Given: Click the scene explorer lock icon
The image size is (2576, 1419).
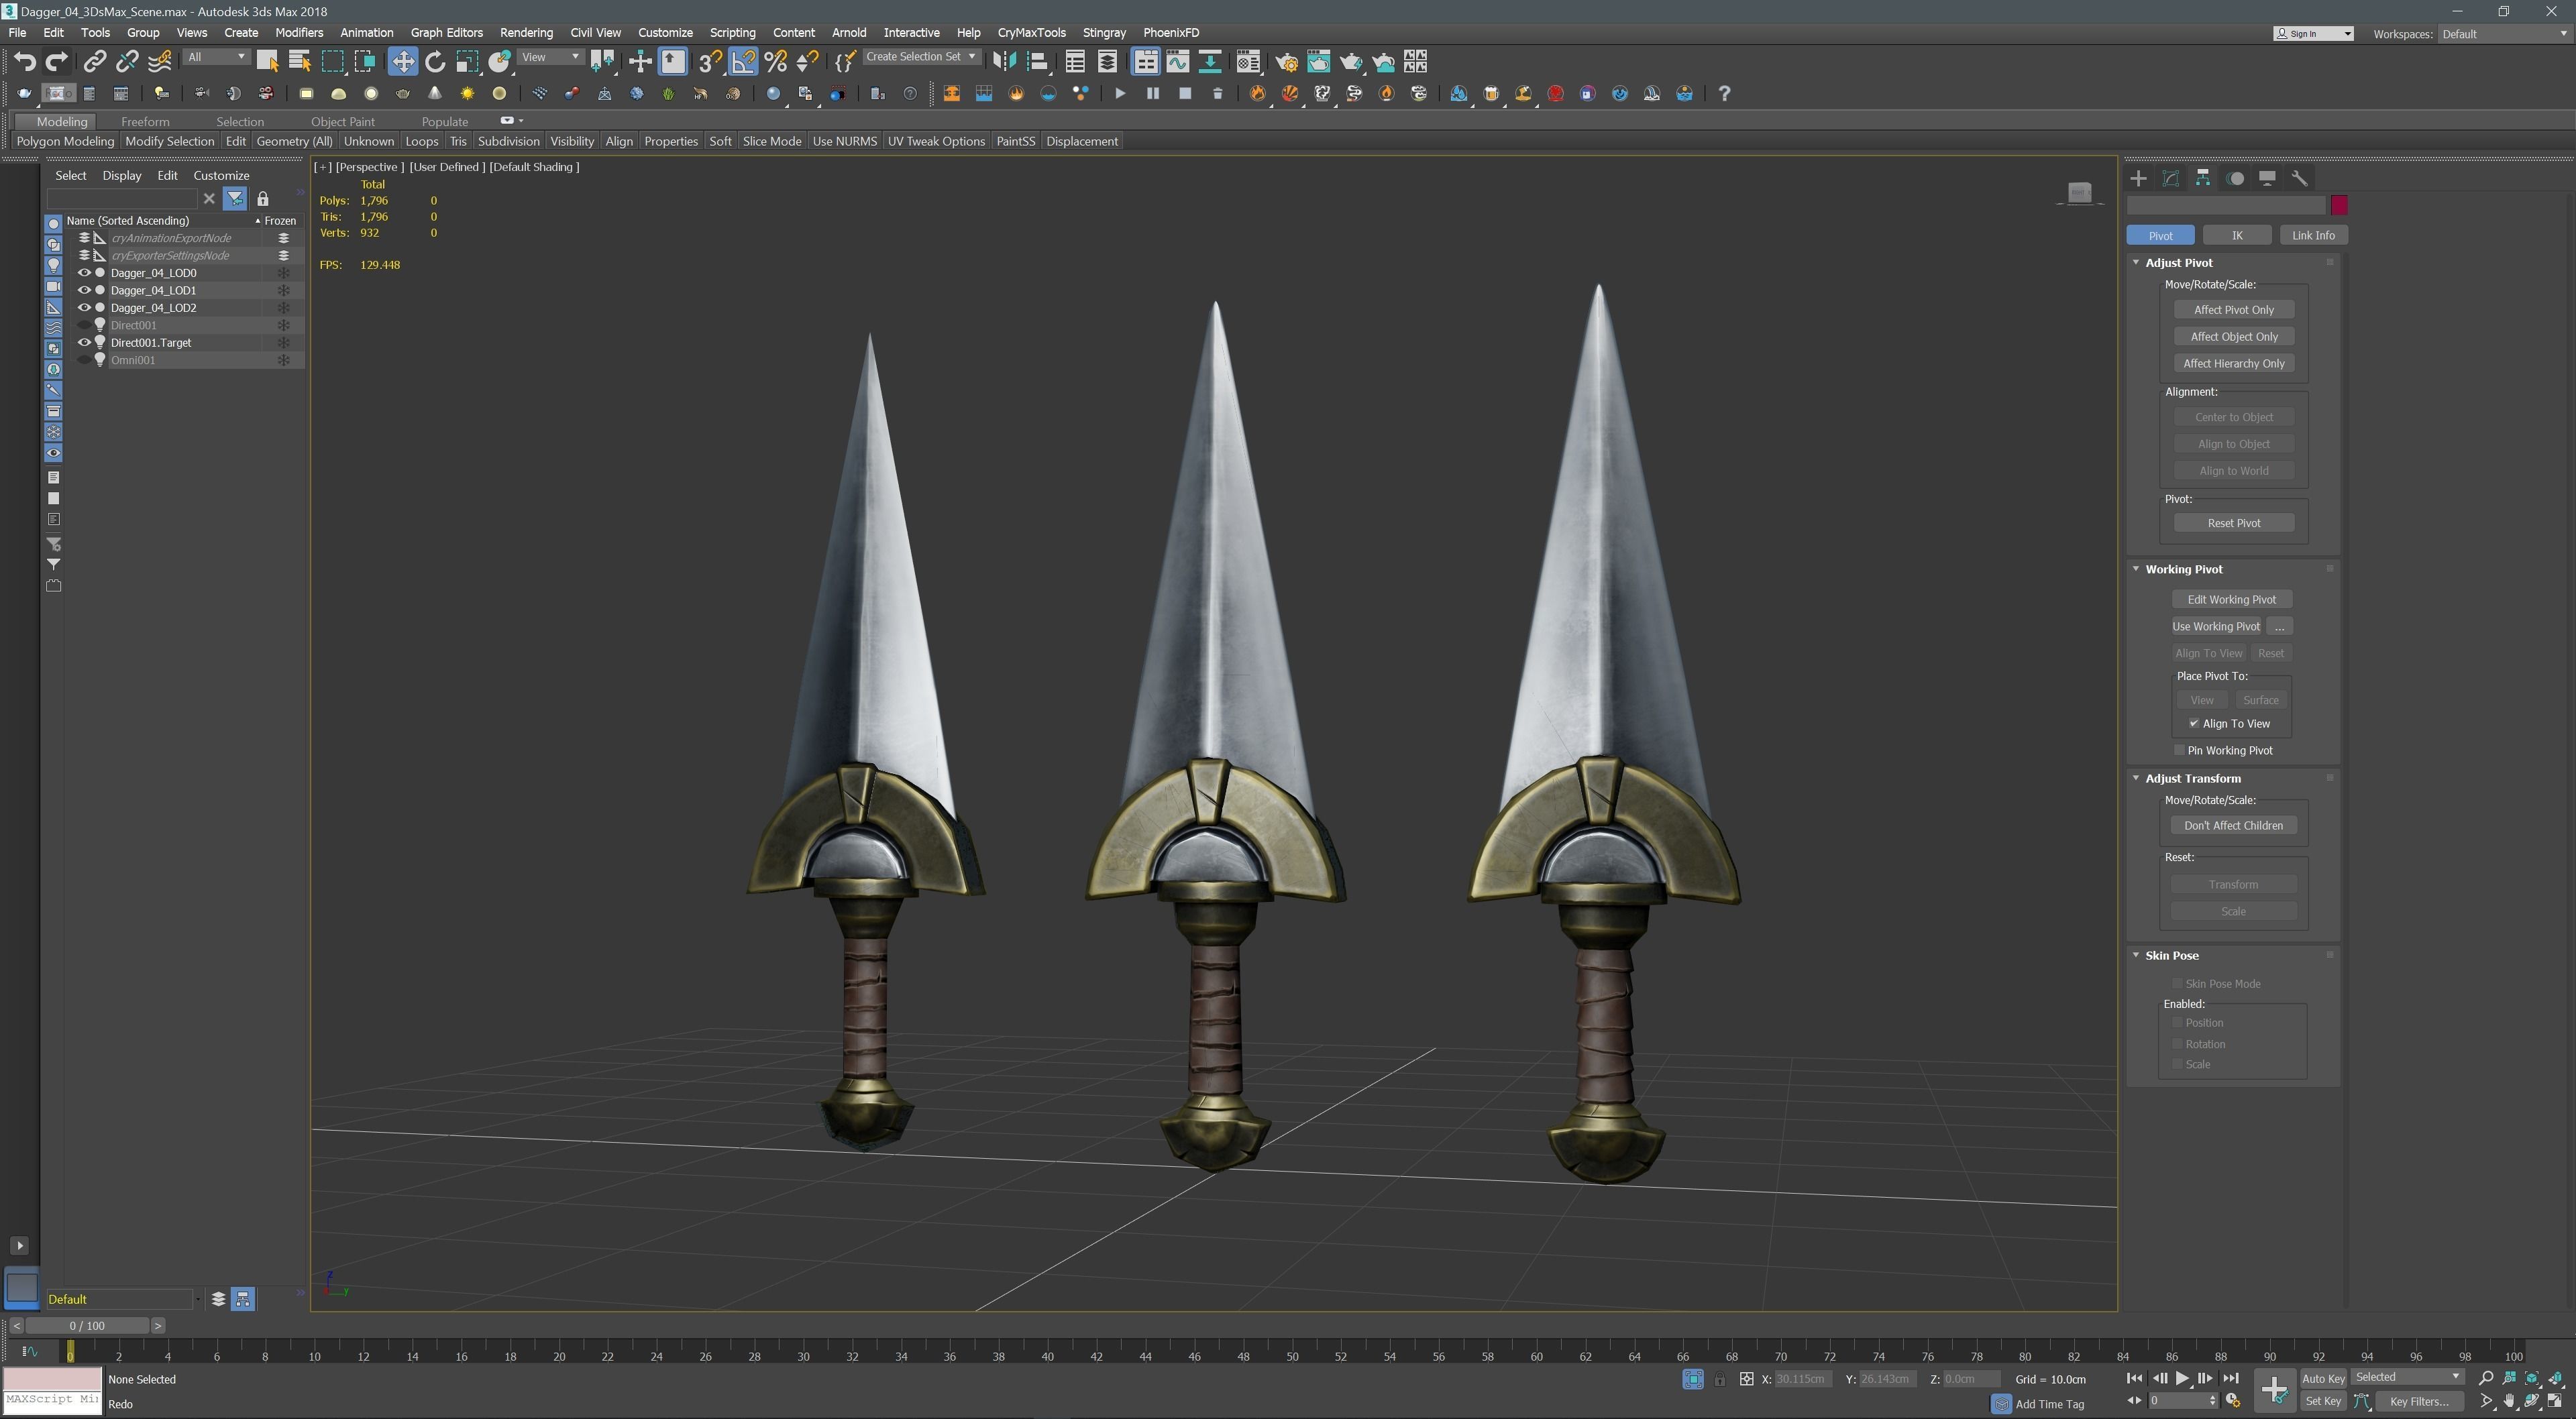Looking at the screenshot, I should (263, 199).
